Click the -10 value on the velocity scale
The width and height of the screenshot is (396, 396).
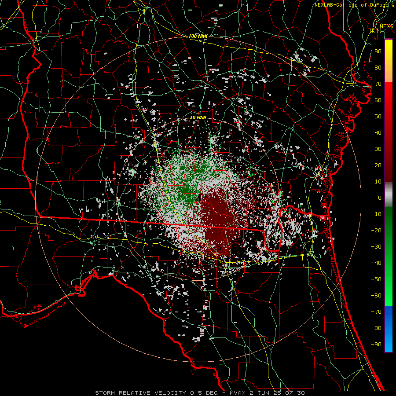[376, 214]
